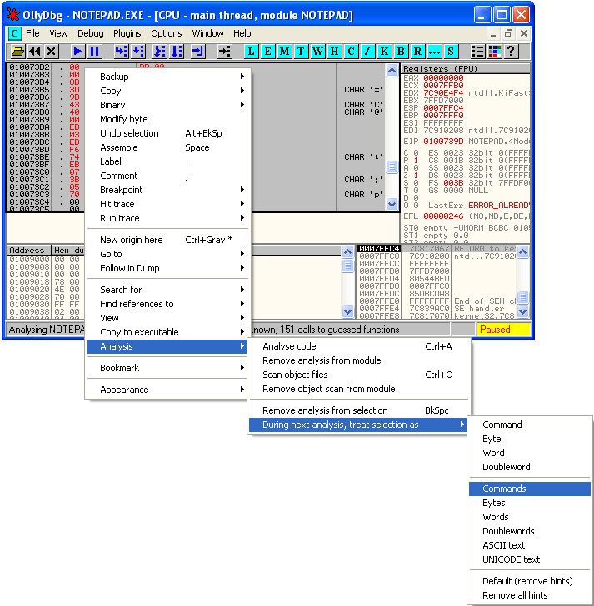The height and width of the screenshot is (606, 594).
Task: Click the Appearance colored grid icon
Action: 495,51
